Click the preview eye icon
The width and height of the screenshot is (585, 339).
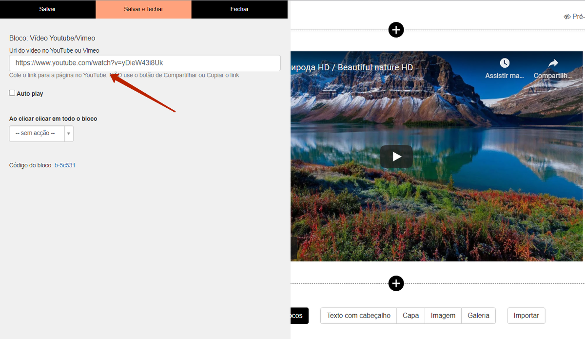567,17
